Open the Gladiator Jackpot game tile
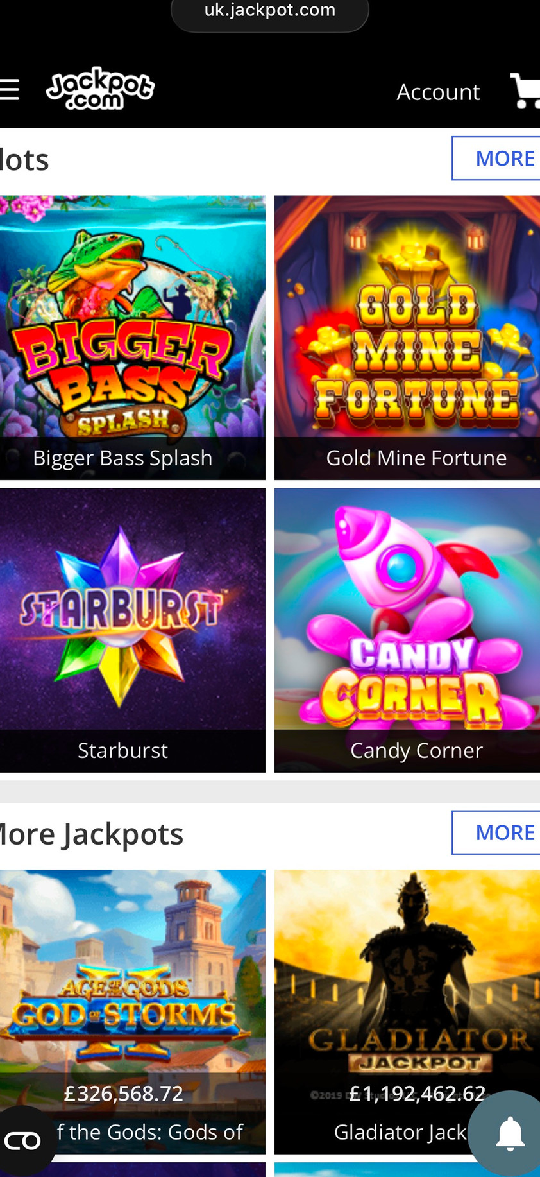540x1177 pixels. [x=407, y=1011]
